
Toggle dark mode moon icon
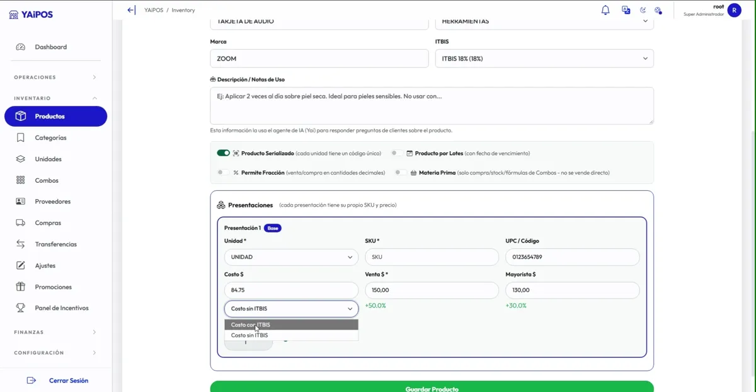(643, 10)
